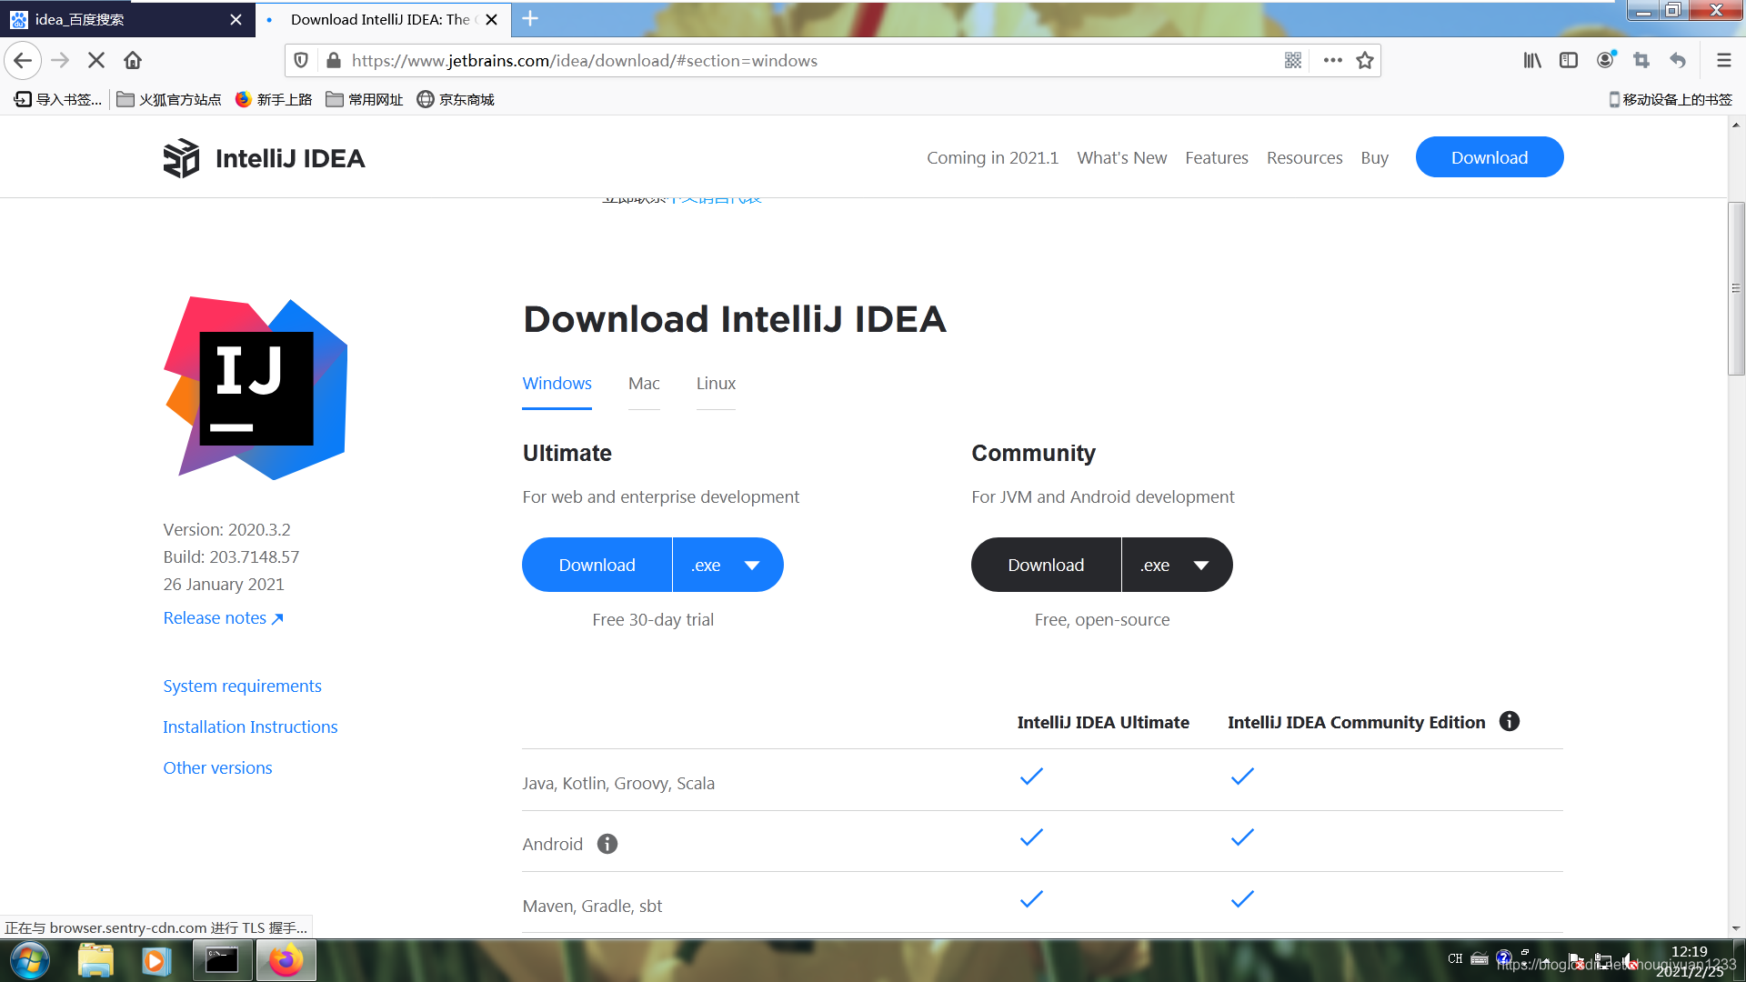
Task: Open 新手上路 bookmark
Action: coord(273,99)
